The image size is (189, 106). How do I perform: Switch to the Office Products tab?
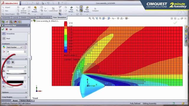(44, 18)
